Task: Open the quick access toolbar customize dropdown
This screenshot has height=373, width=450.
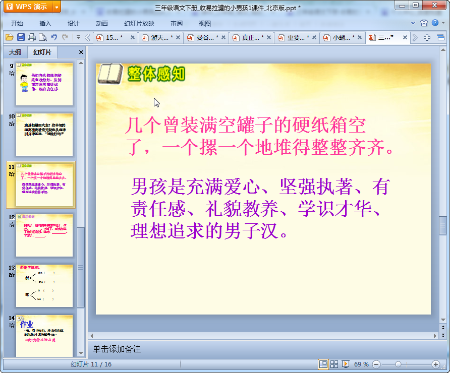Action: point(78,37)
